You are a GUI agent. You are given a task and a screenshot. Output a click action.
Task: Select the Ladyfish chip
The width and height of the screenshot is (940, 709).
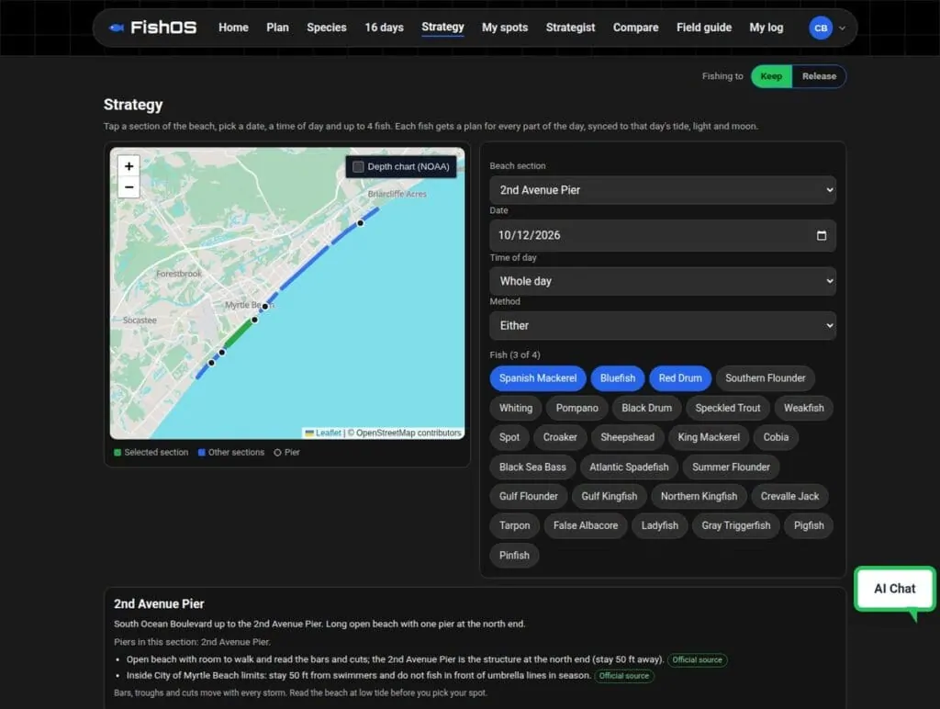pyautogui.click(x=659, y=526)
